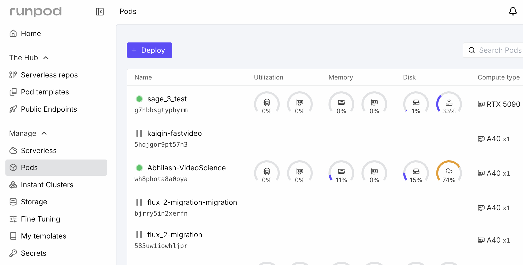Collapse The Hub section

coord(46,58)
